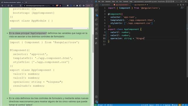Viewport: 188px width, 106px height.
Task: Open errors and warnings count in status bar
Action: (110, 105)
